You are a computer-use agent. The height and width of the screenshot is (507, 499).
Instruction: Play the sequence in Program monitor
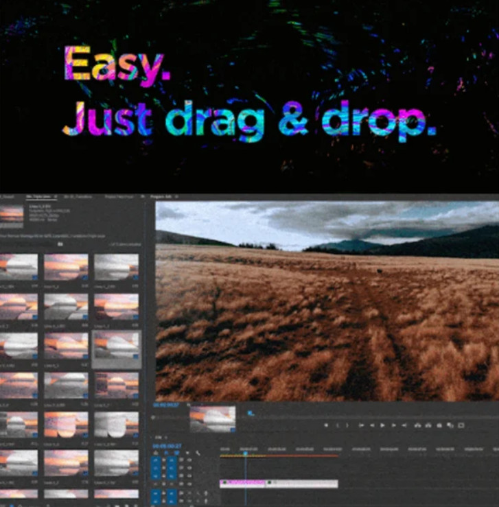pos(382,425)
